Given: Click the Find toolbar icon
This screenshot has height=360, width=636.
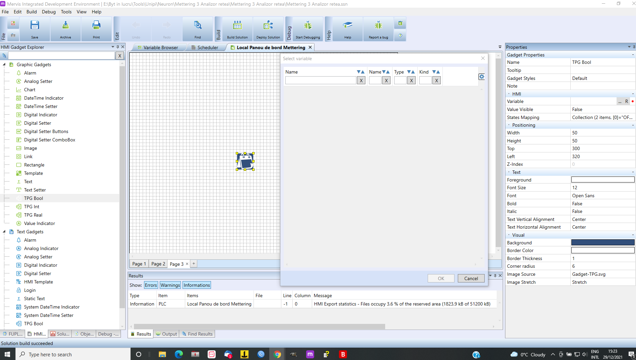Looking at the screenshot, I should pyautogui.click(x=197, y=29).
